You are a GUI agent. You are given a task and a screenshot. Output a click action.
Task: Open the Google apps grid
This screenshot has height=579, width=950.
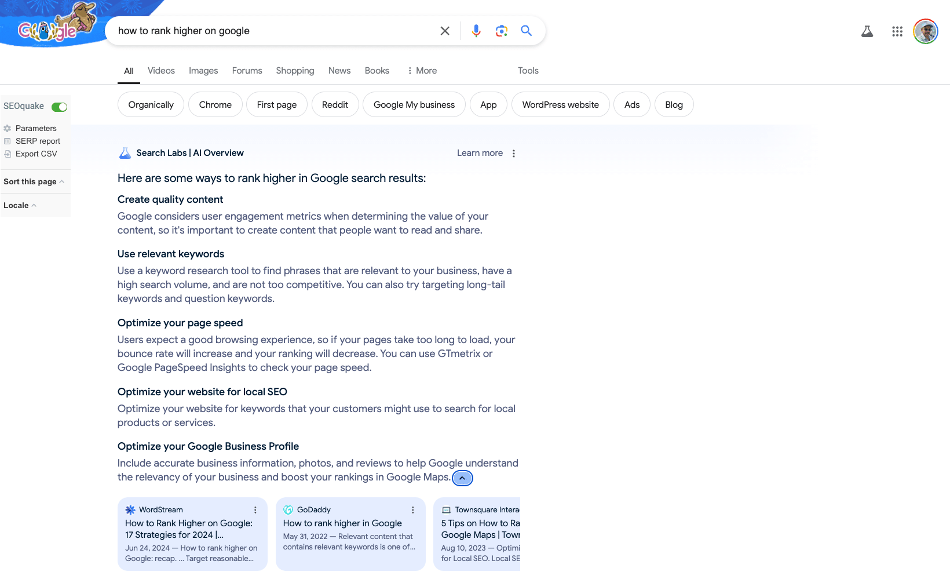(897, 31)
